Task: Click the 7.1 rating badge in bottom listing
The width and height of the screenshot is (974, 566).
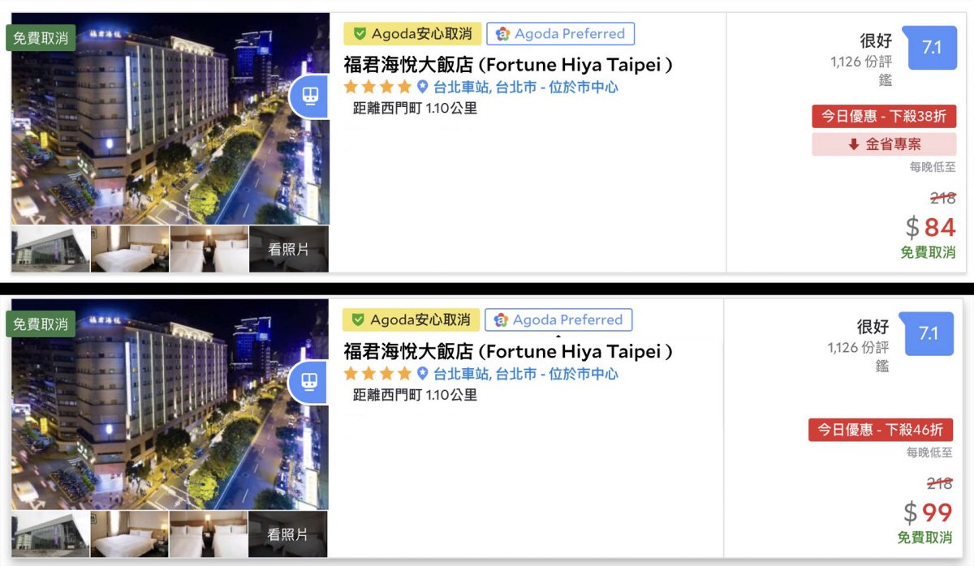Action: [929, 333]
